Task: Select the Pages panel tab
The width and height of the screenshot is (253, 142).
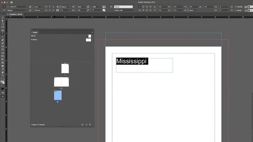Action: pyautogui.click(x=35, y=32)
